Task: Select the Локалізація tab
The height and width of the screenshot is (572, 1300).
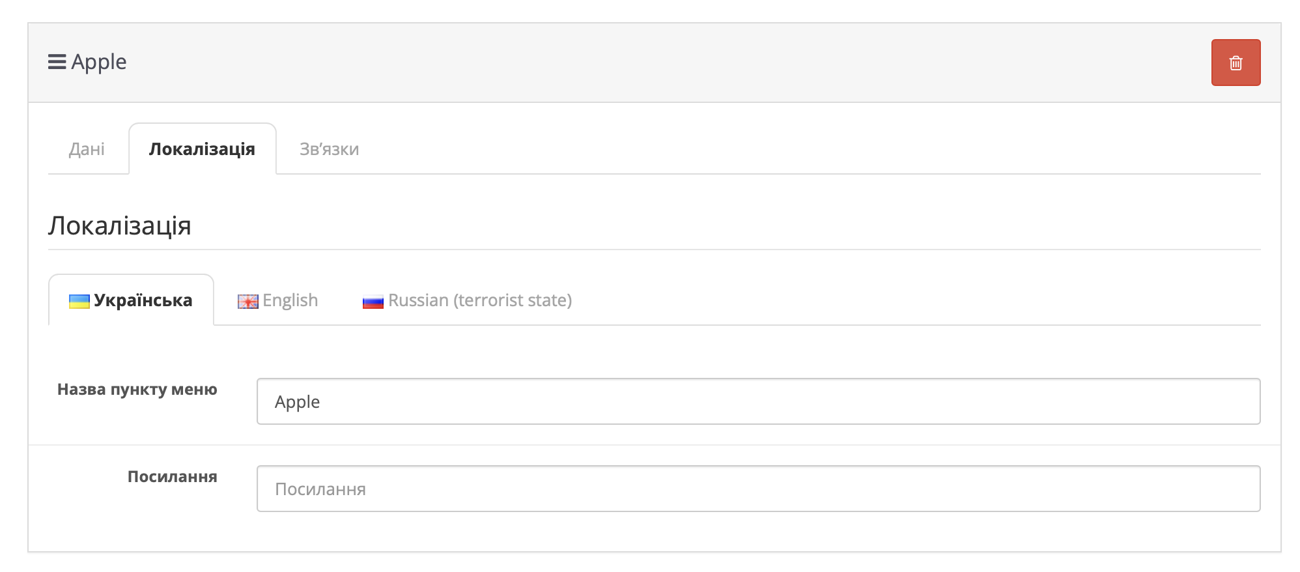Action: tap(202, 149)
